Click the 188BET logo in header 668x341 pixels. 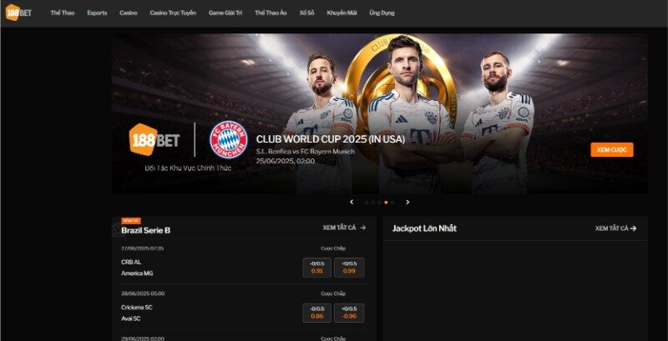(x=18, y=13)
